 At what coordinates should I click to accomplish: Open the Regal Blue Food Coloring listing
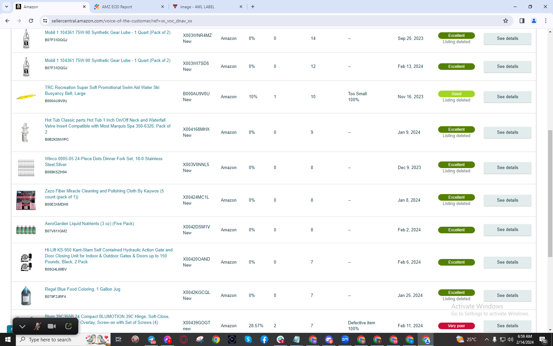point(83,289)
